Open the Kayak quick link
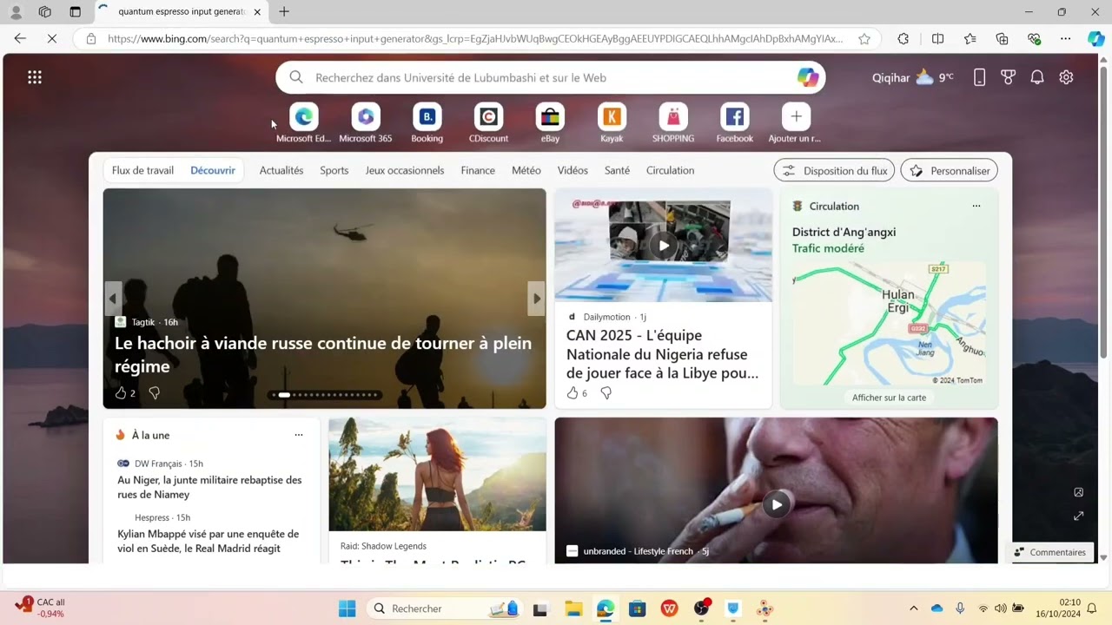 (x=612, y=123)
